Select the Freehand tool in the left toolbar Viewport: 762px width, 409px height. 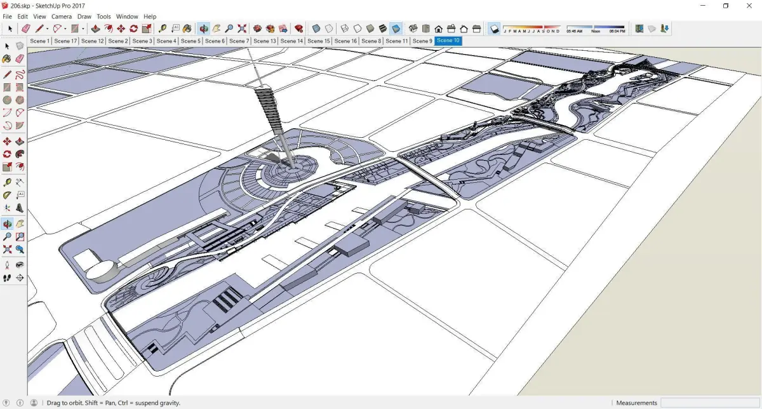(20, 75)
